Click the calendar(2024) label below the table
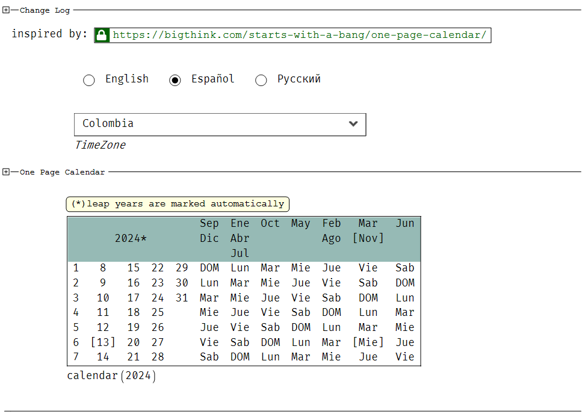This screenshot has width=585, height=417. tap(111, 375)
